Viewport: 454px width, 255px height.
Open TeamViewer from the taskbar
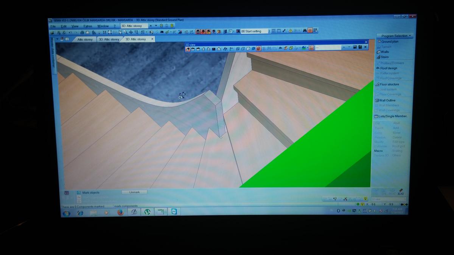[174, 212]
